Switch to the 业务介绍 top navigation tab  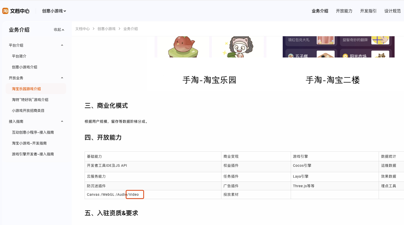pyautogui.click(x=320, y=11)
